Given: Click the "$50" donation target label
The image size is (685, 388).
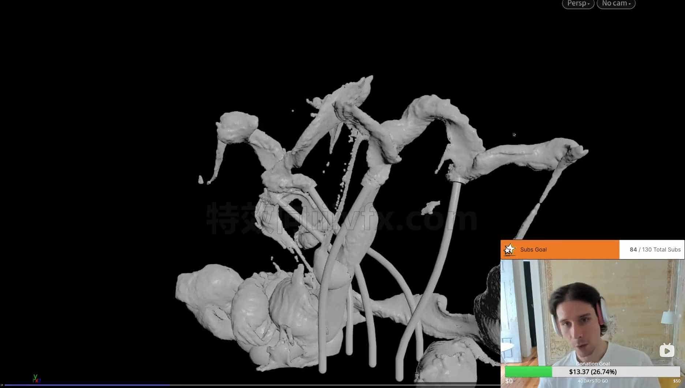Looking at the screenshot, I should [677, 381].
